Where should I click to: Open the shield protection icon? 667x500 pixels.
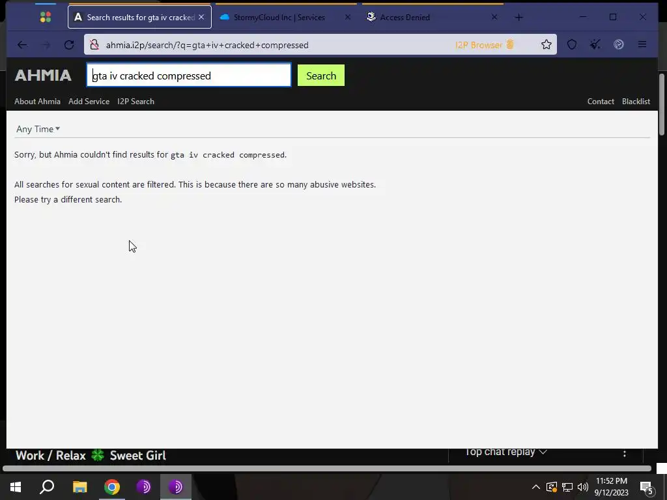[572, 45]
